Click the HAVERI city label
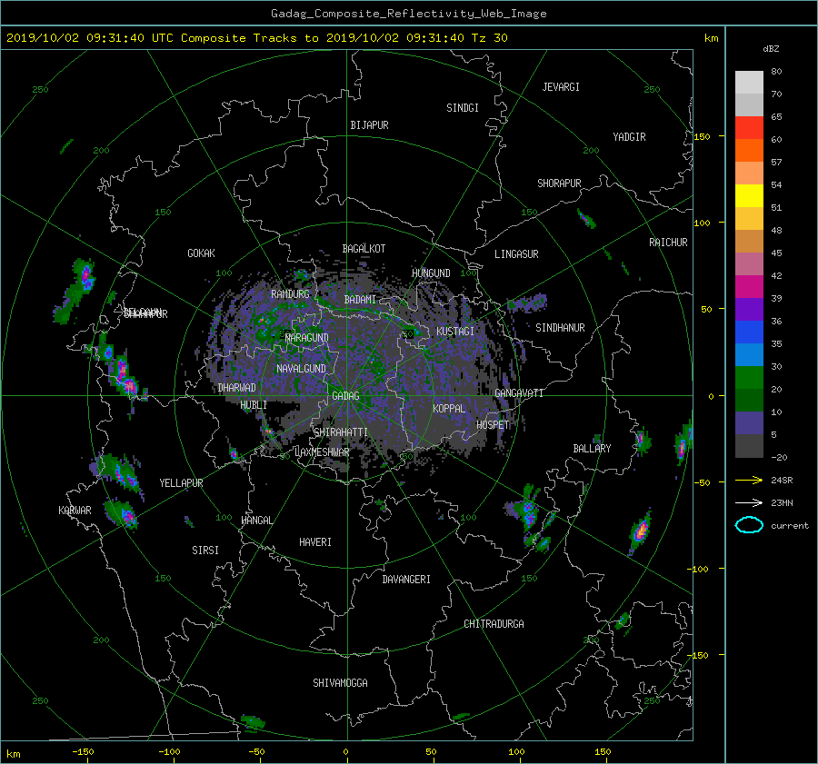This screenshot has width=818, height=764. (x=315, y=542)
